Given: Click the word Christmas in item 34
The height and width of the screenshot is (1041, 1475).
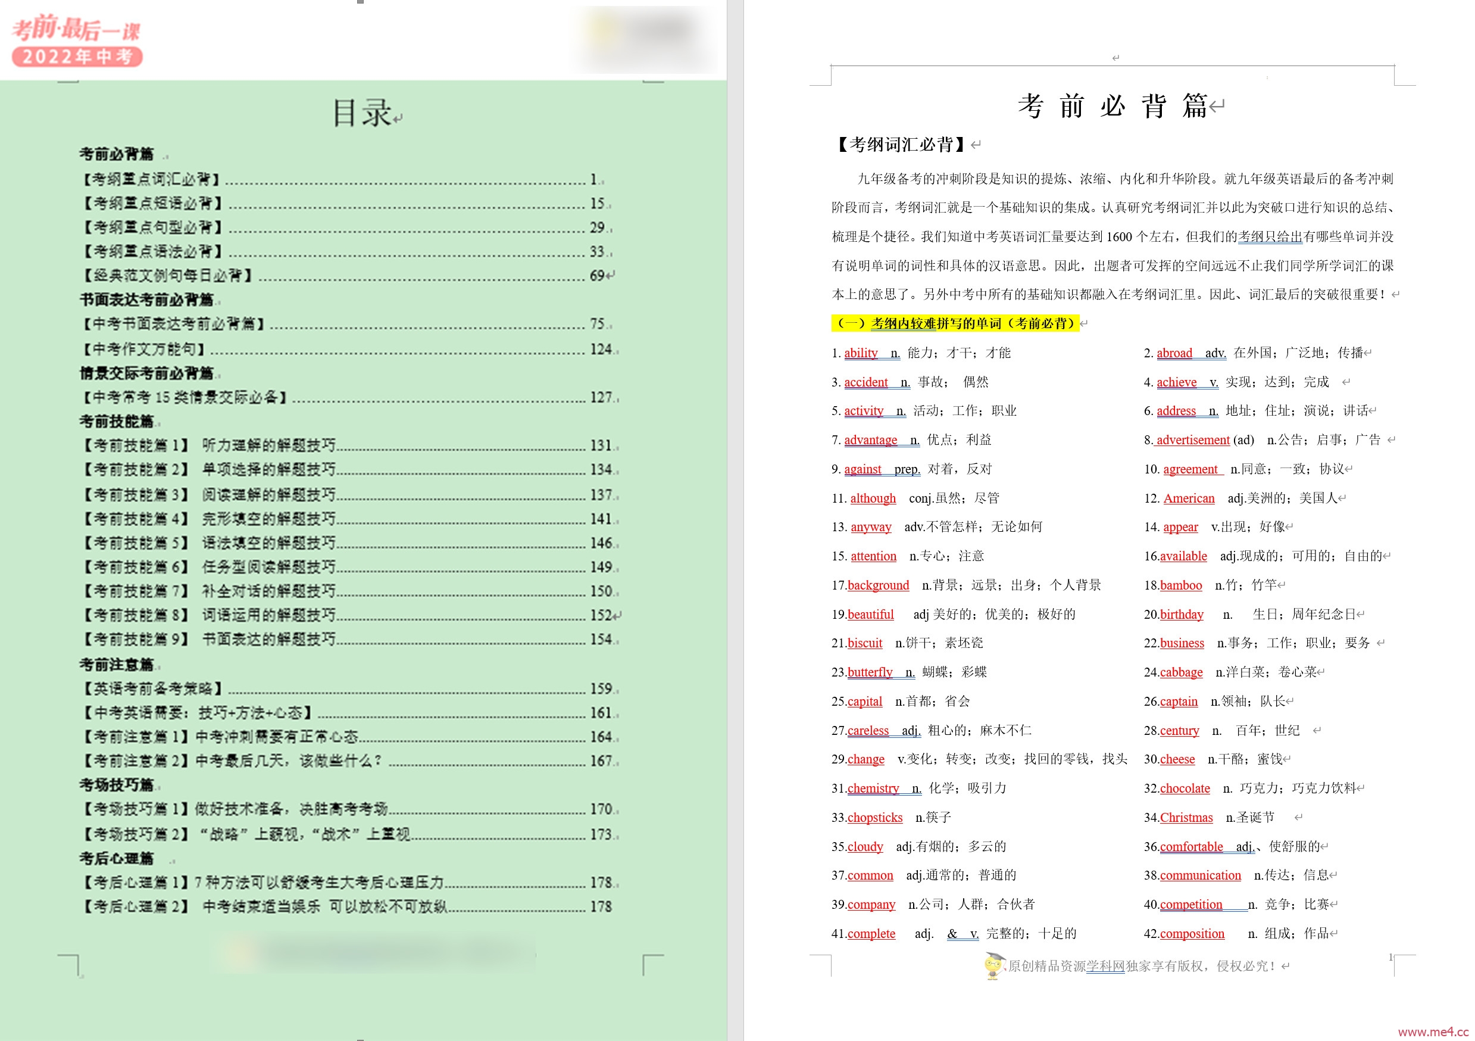Looking at the screenshot, I should point(1186,818).
